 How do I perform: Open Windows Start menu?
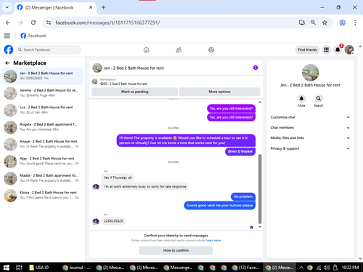7,268
